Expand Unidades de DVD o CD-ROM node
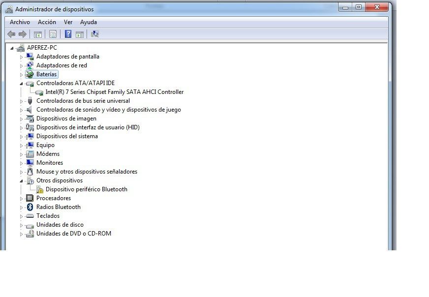Image resolution: width=429 pixels, height=297 pixels. (21, 234)
